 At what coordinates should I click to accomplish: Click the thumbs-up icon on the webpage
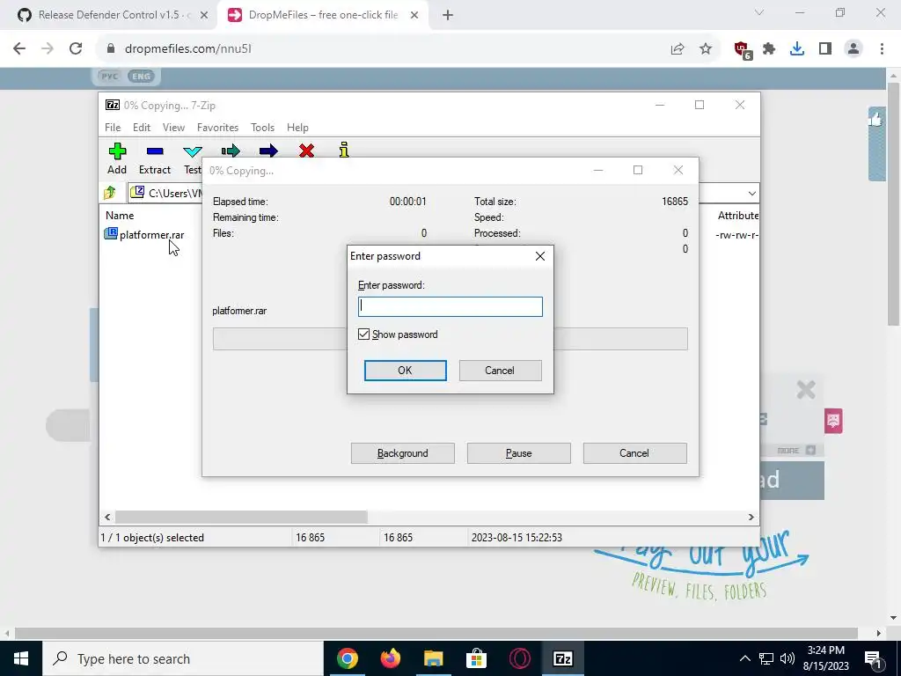tap(876, 120)
